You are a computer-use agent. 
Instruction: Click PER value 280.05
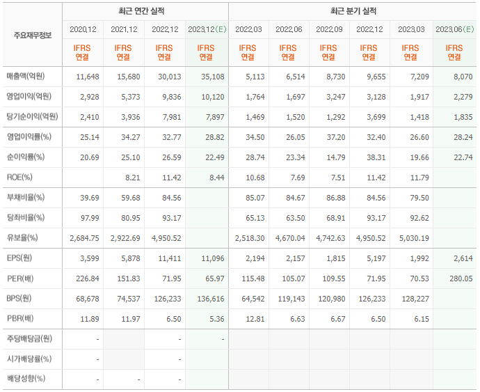461,279
